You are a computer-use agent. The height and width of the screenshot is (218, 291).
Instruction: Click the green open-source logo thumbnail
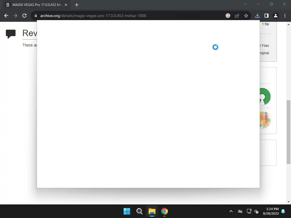(265, 97)
